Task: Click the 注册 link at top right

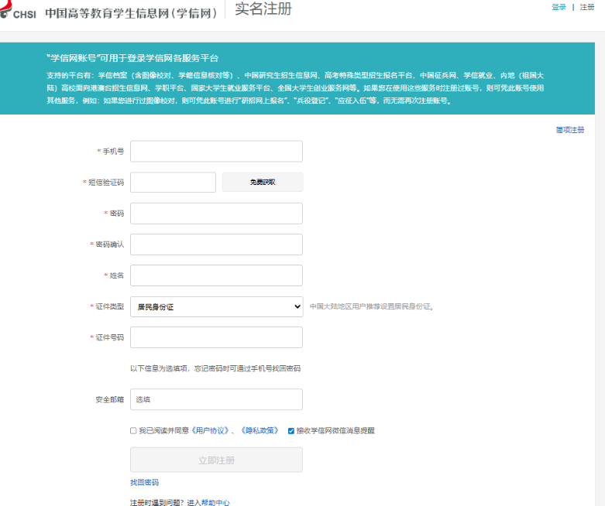Action: tap(587, 7)
